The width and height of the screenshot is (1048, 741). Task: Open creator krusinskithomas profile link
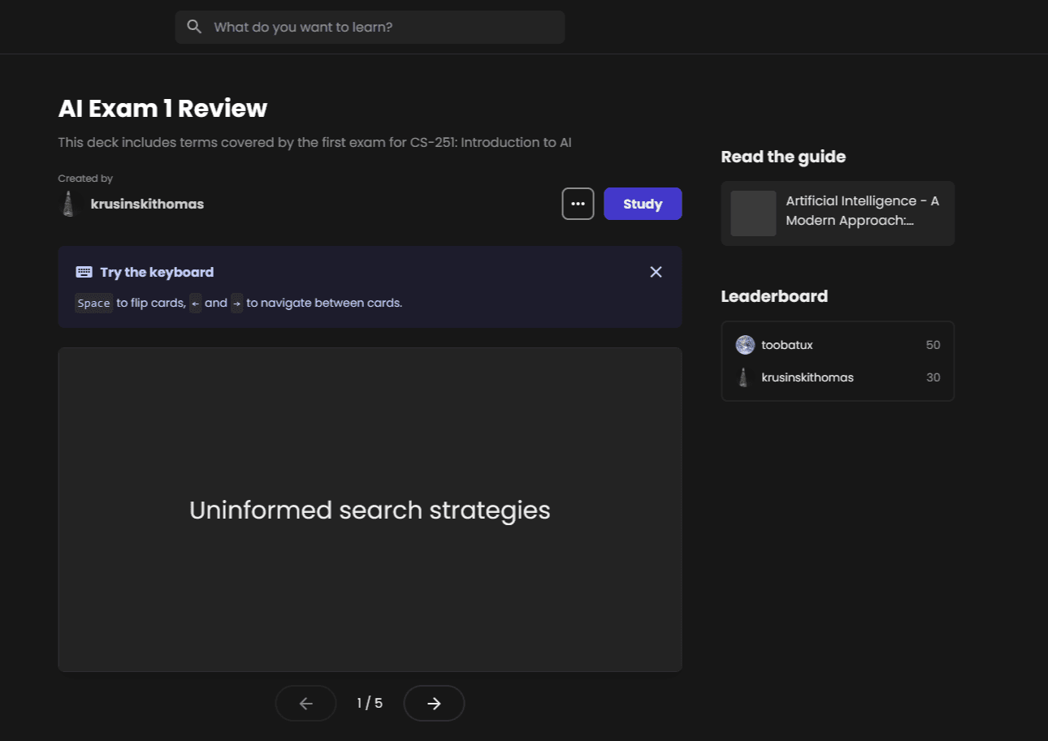147,204
